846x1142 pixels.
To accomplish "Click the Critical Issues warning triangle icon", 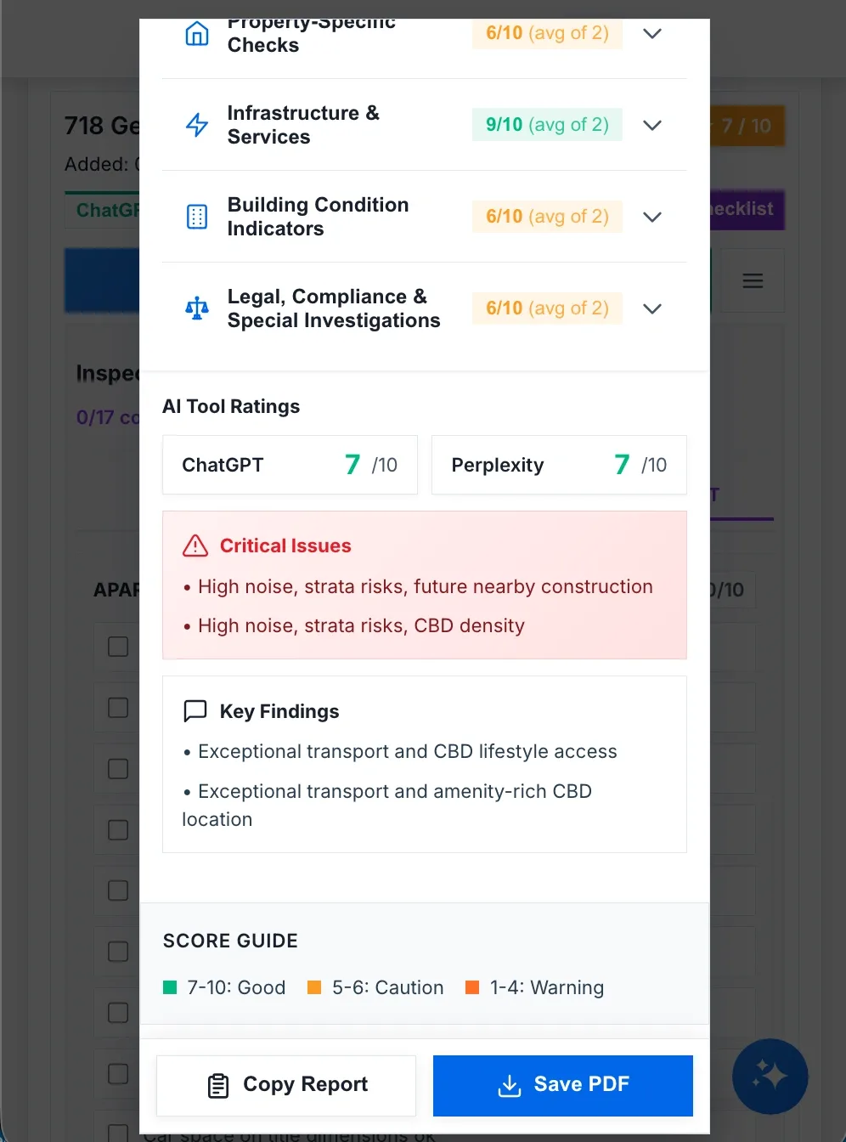I will (195, 546).
